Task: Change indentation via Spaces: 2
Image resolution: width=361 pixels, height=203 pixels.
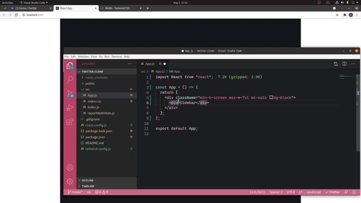Action: [276, 192]
